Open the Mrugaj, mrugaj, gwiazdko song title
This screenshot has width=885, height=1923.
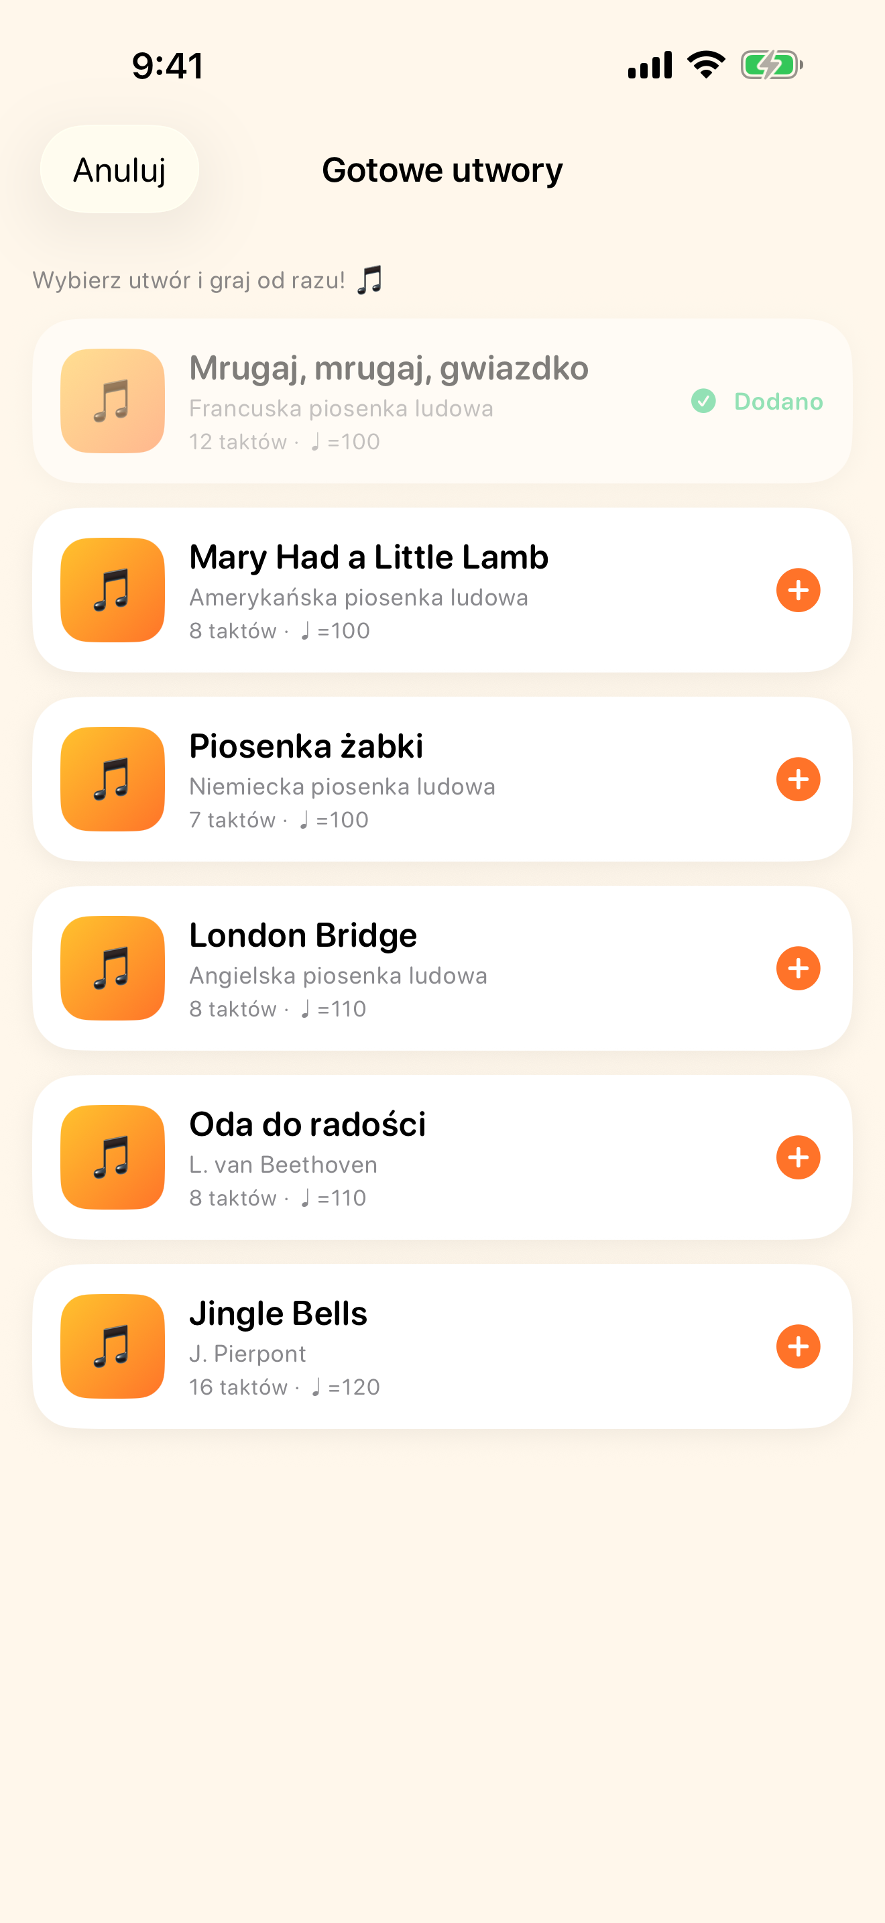[389, 368]
